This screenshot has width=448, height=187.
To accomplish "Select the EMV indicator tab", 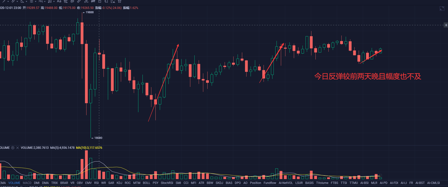I will [89, 183].
